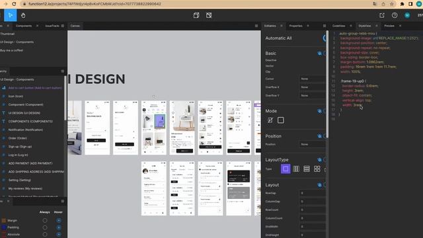The height and width of the screenshot is (238, 423).
Task: Open the Position dropdown
Action: [312, 144]
